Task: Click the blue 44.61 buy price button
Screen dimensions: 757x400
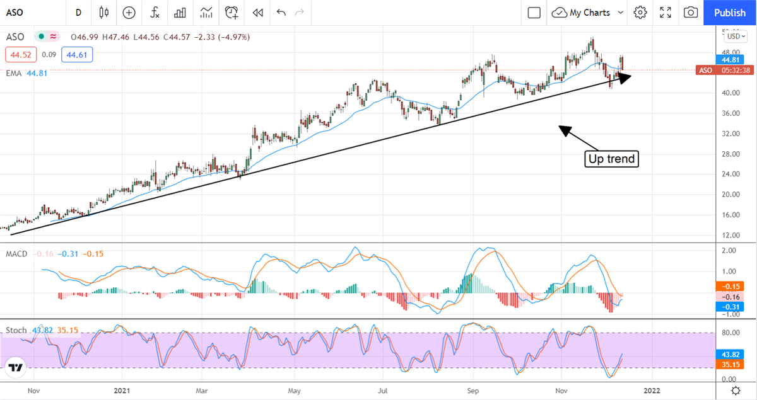Action: (78, 55)
